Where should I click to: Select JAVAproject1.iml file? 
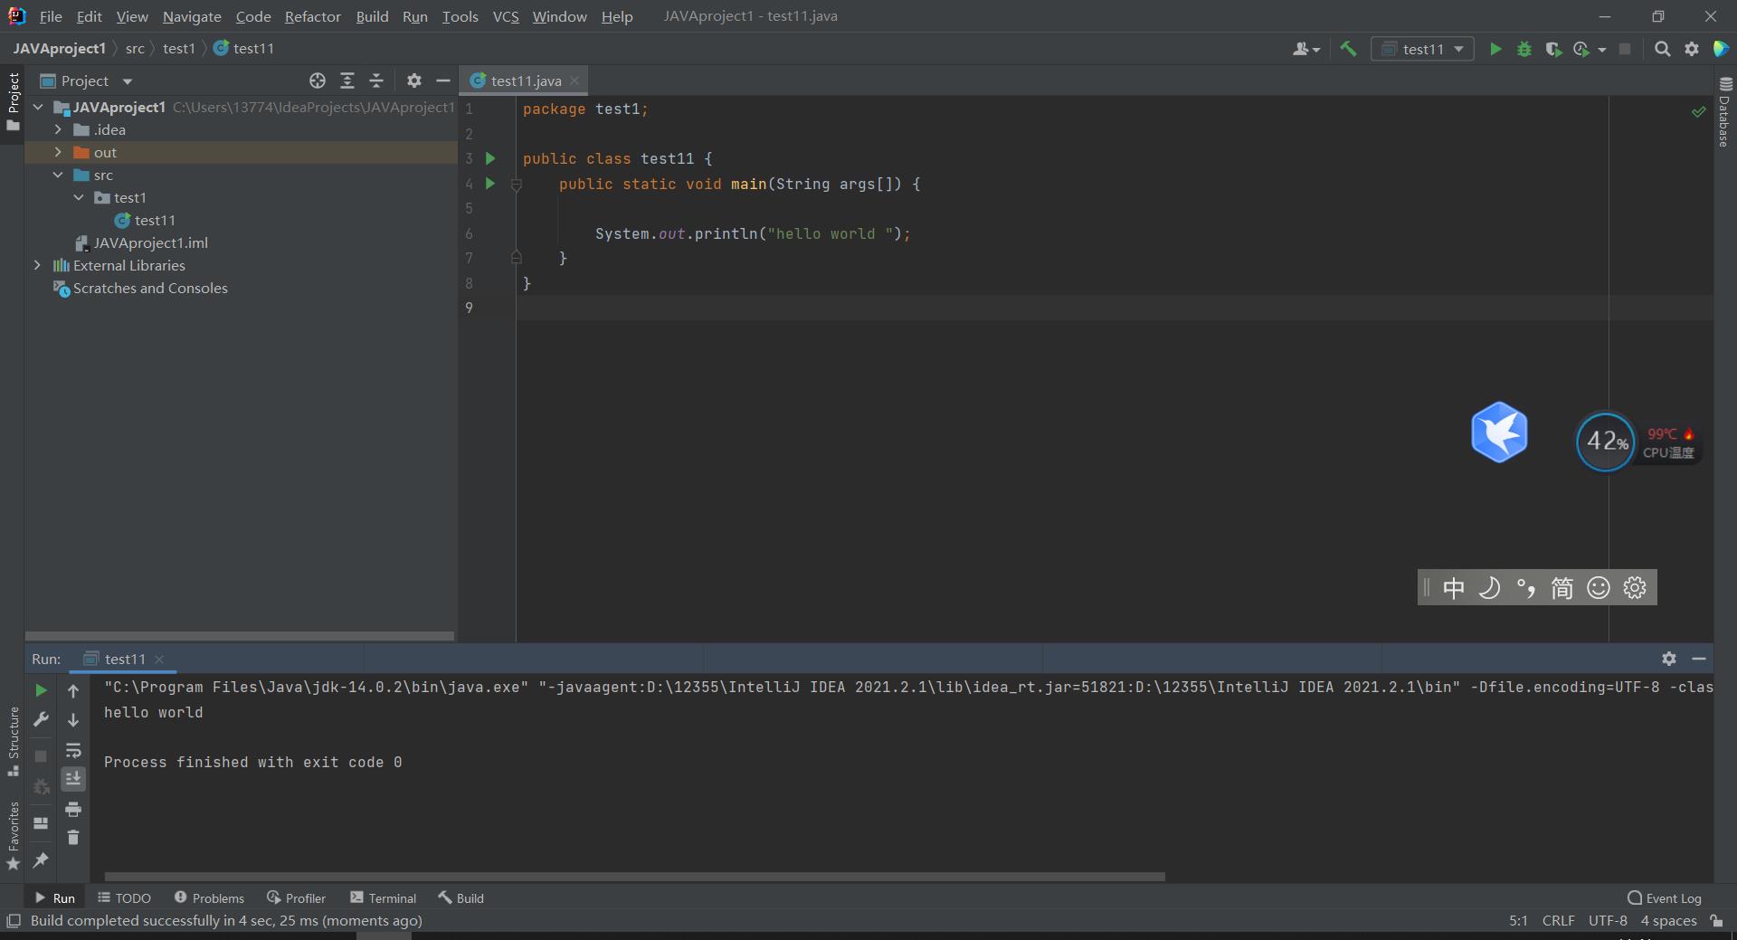click(141, 242)
